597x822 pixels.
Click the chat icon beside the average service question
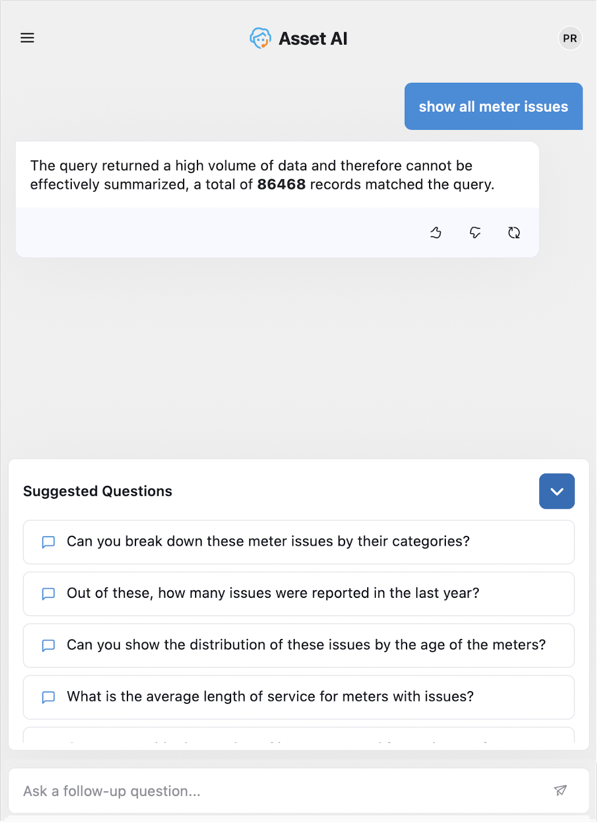pyautogui.click(x=49, y=697)
